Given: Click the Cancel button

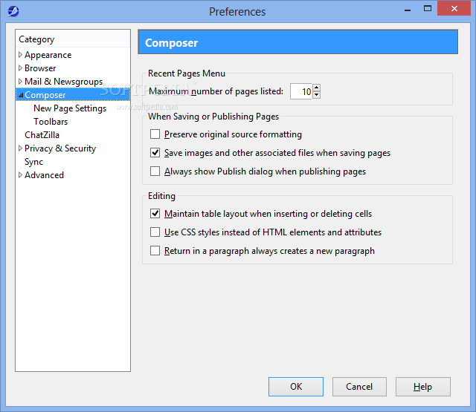Looking at the screenshot, I should [359, 387].
